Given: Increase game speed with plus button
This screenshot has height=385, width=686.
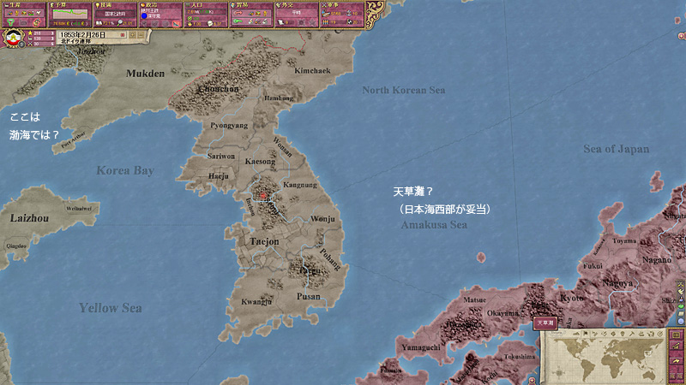Looking at the screenshot, I should [133, 34].
